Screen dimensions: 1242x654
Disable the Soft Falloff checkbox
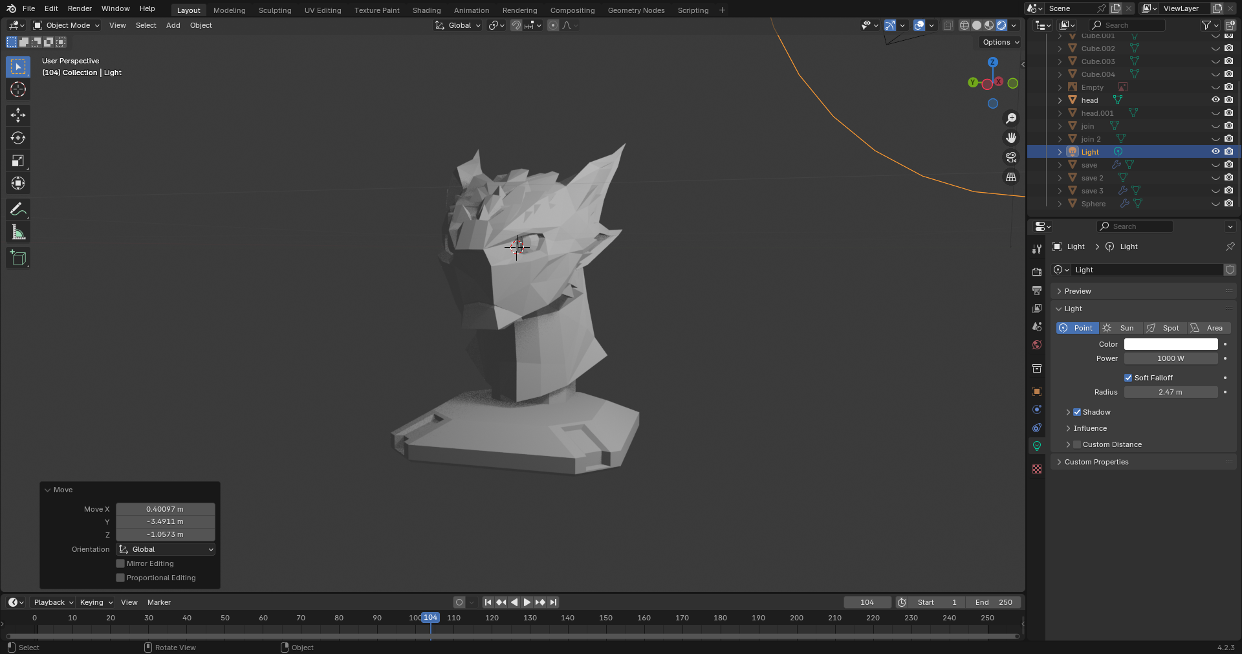pyautogui.click(x=1128, y=378)
